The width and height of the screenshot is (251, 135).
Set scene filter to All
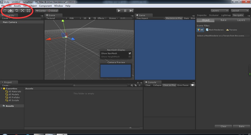pos(200,30)
